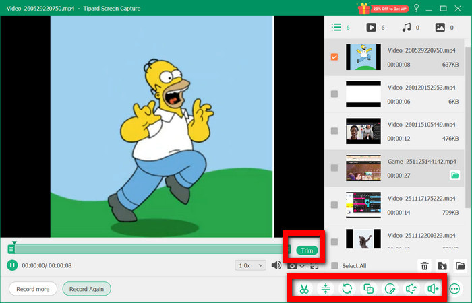Image resolution: width=472 pixels, height=303 pixels.
Task: Open the 20% OFF VIP gift promotion
Action: (383, 8)
